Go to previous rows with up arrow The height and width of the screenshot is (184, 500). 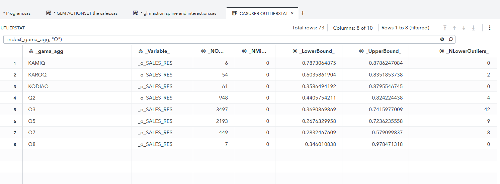[x=454, y=28]
